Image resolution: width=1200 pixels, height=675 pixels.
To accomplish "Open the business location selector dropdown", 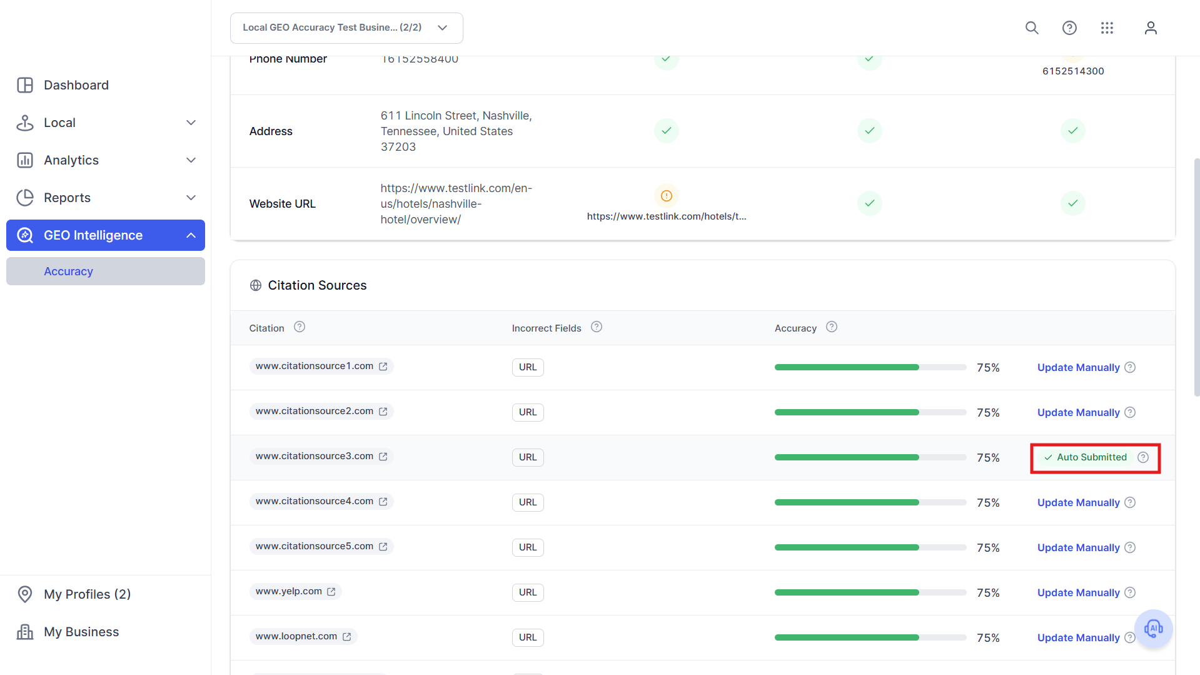I will tap(346, 28).
